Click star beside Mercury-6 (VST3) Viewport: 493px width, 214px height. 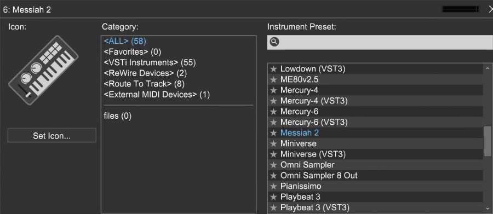tap(273, 122)
